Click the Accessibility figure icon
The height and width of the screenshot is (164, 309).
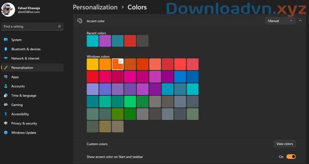click(x=6, y=114)
